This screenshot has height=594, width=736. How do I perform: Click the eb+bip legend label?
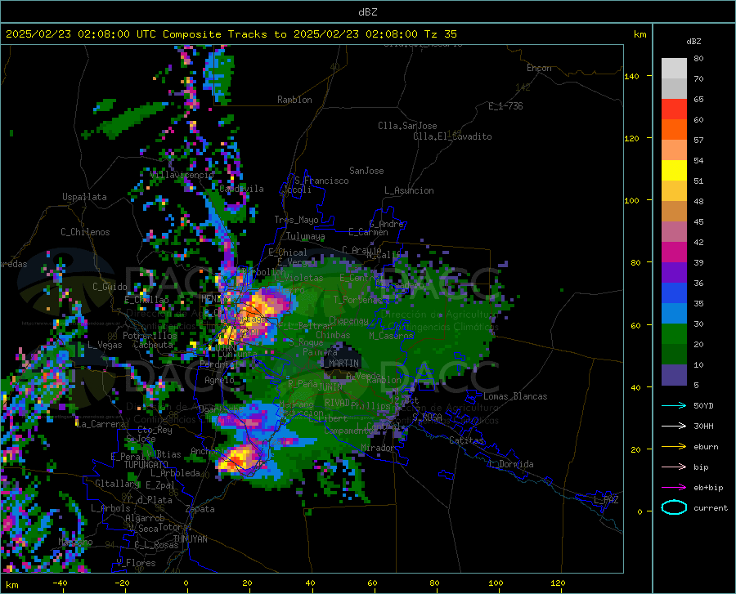pos(708,488)
